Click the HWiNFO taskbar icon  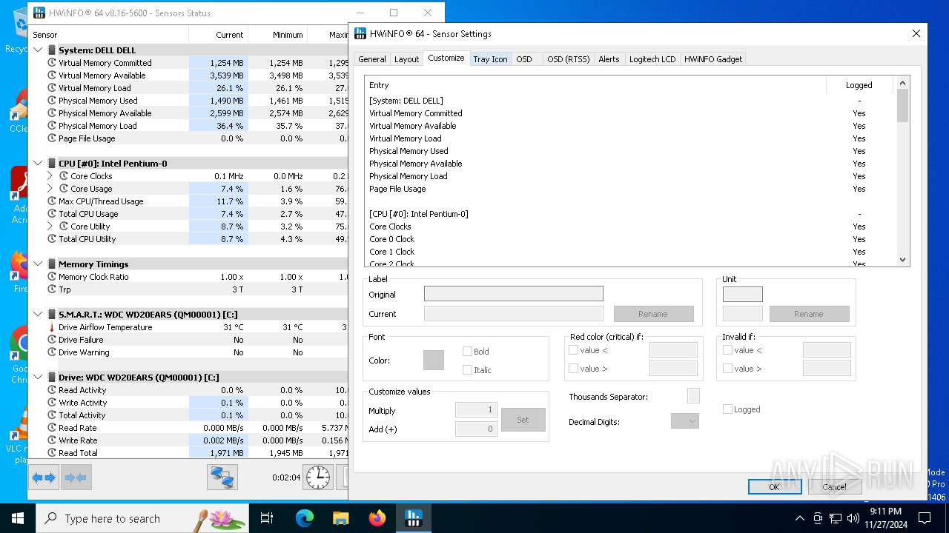(x=414, y=518)
